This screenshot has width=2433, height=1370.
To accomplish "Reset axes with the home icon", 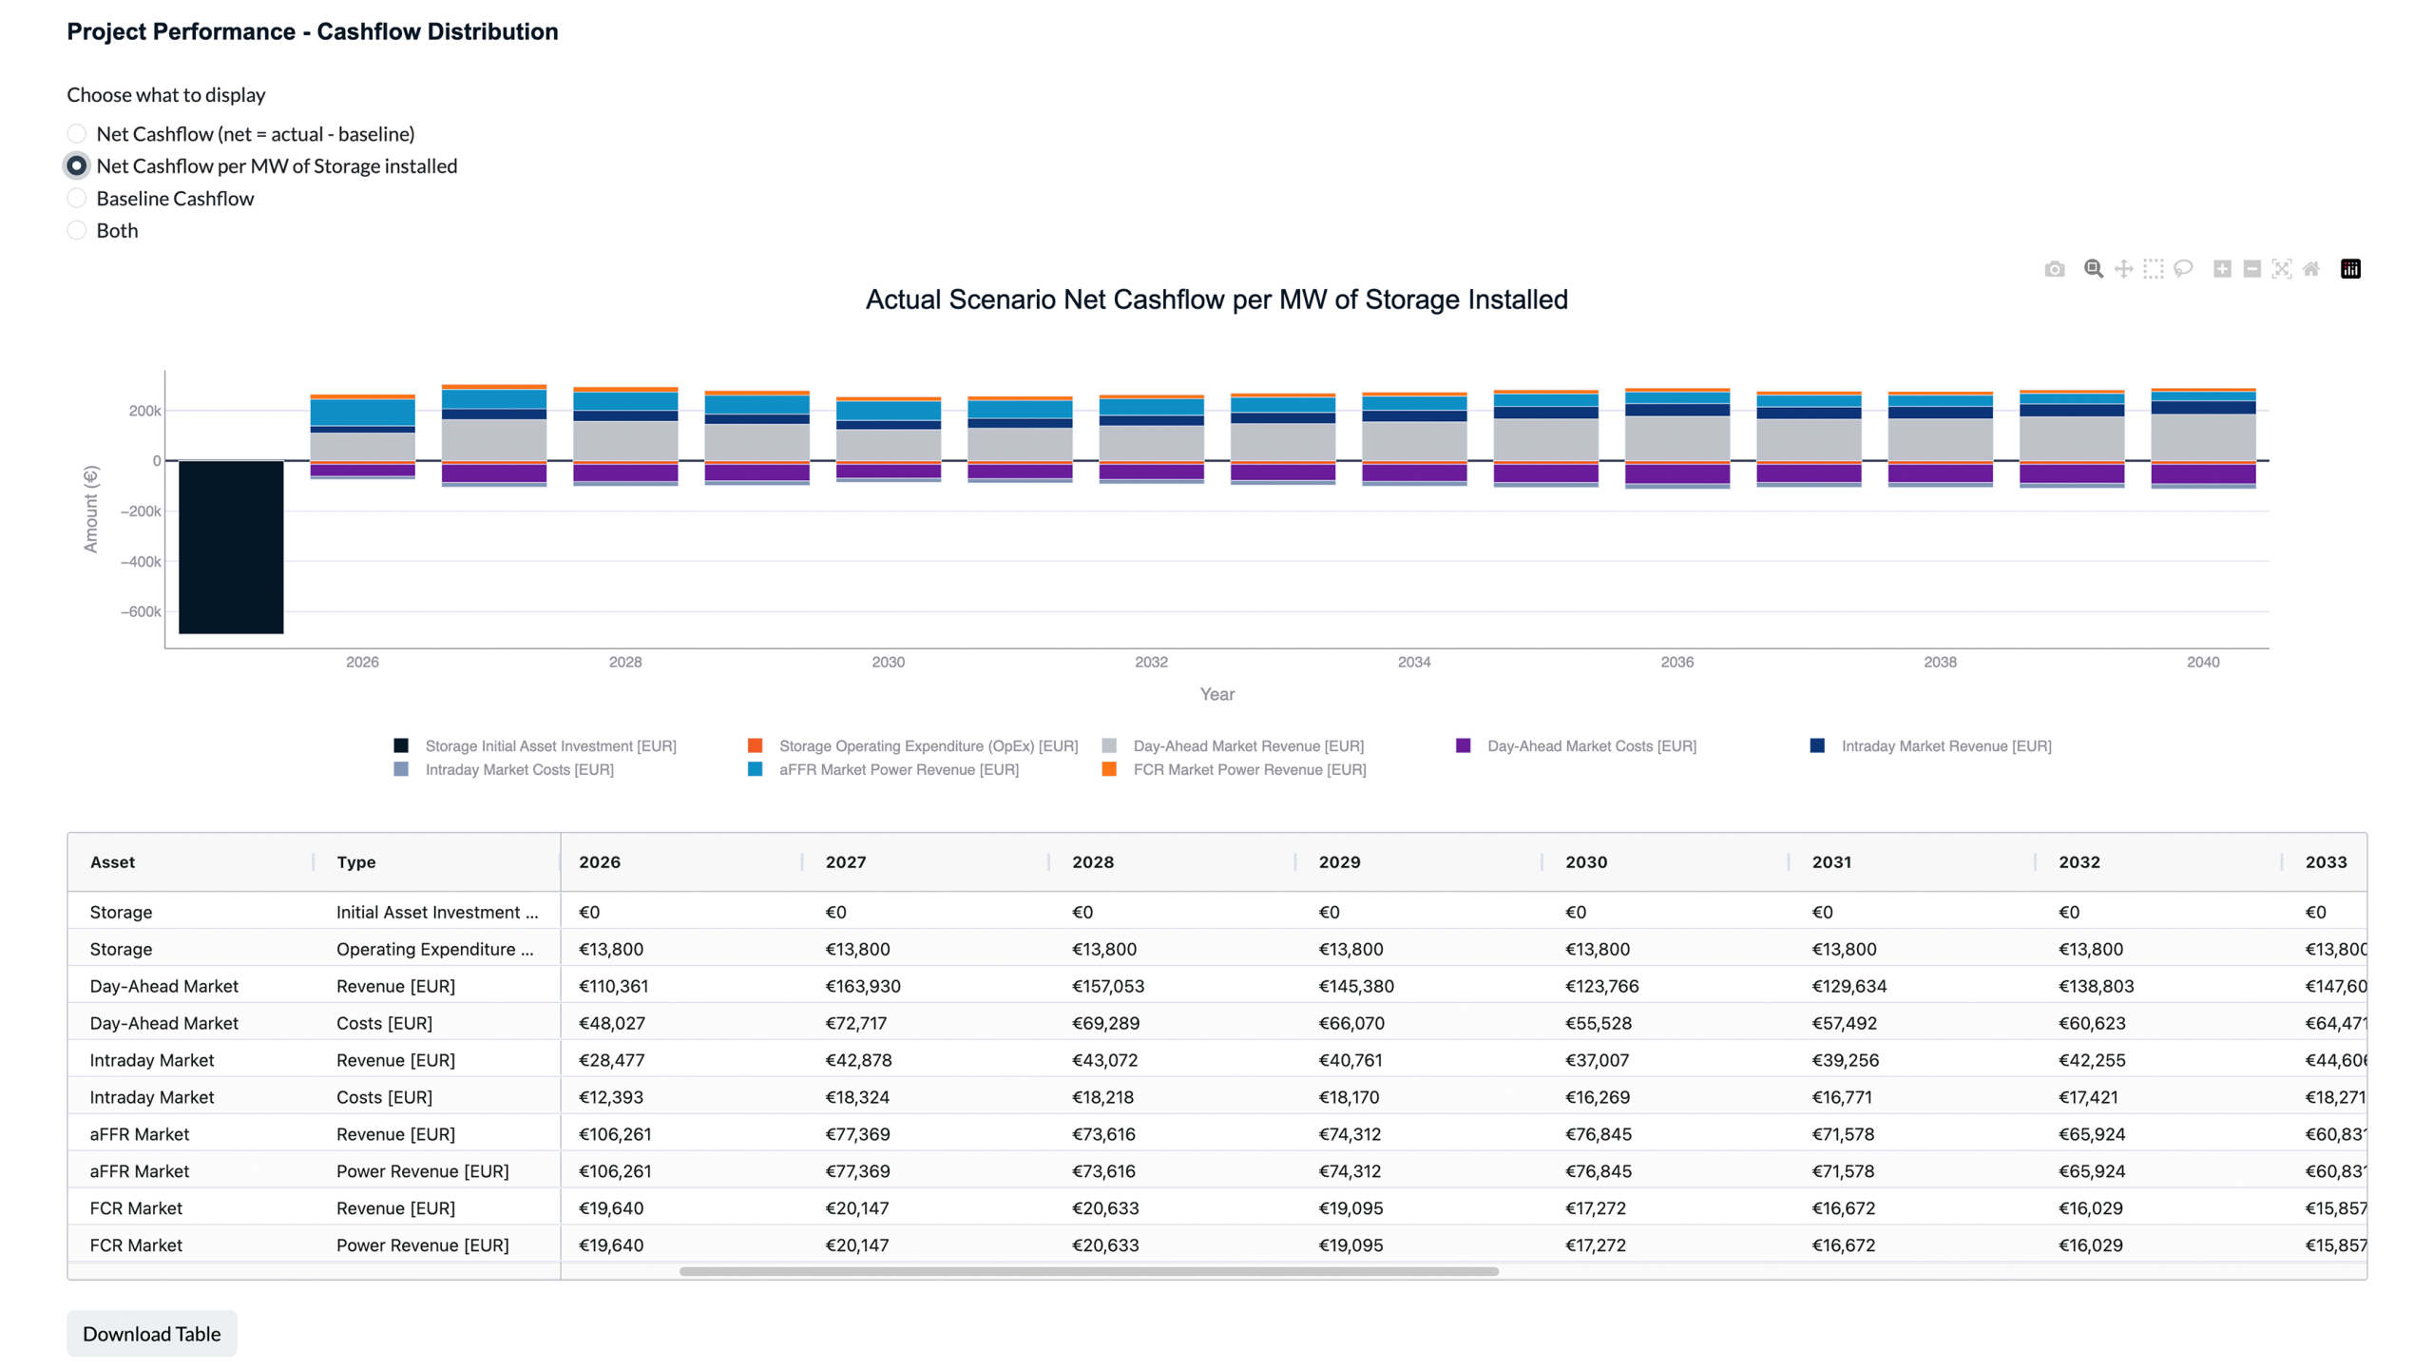I will pyautogui.click(x=2311, y=269).
